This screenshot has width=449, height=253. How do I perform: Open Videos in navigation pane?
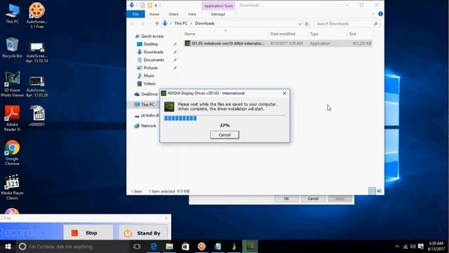tap(149, 84)
